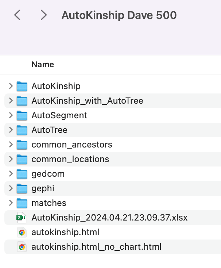
Task: Click the Excel icon of AutoKinship xlsx file
Action: pyautogui.click(x=22, y=218)
